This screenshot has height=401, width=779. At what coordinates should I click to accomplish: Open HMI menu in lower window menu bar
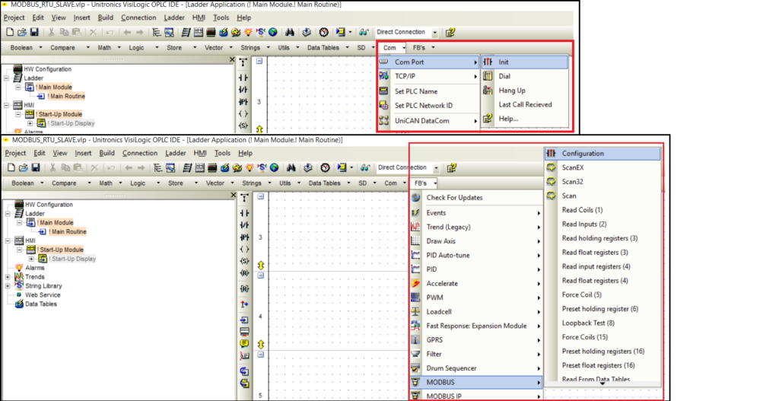point(200,153)
